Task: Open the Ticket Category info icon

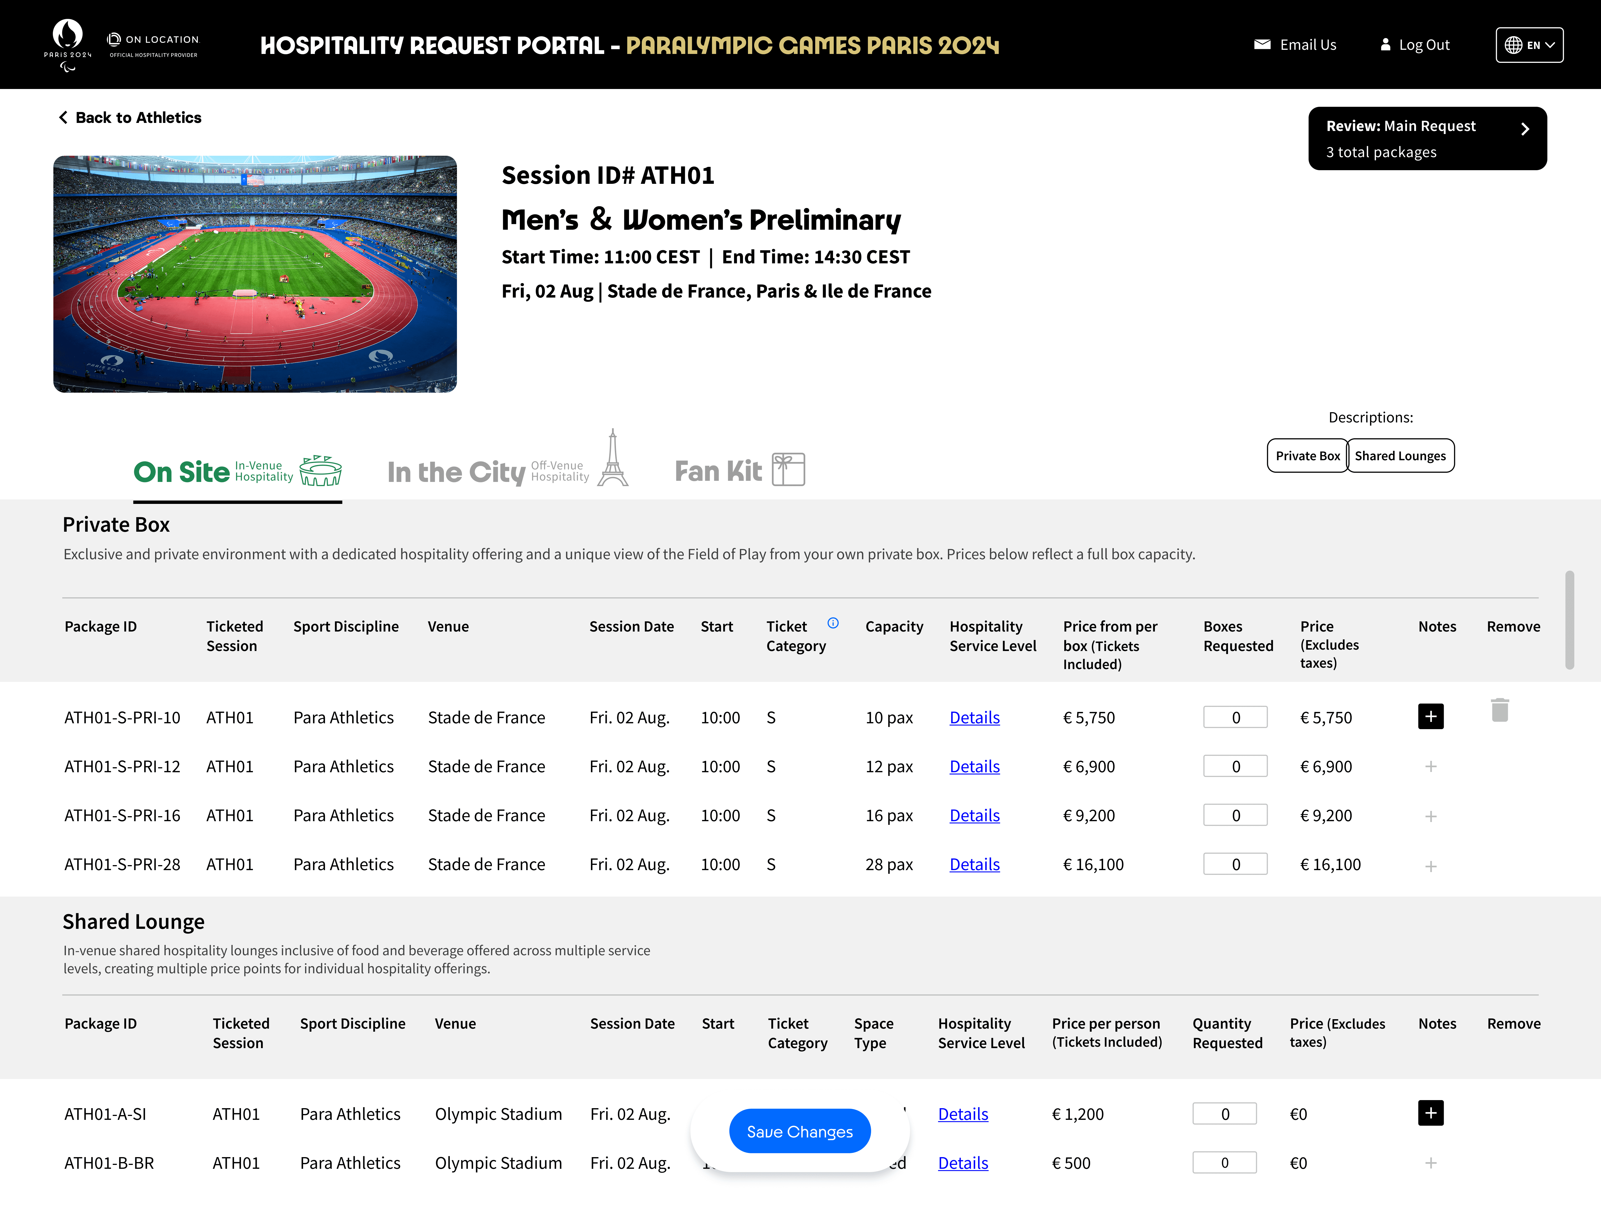Action: [833, 623]
